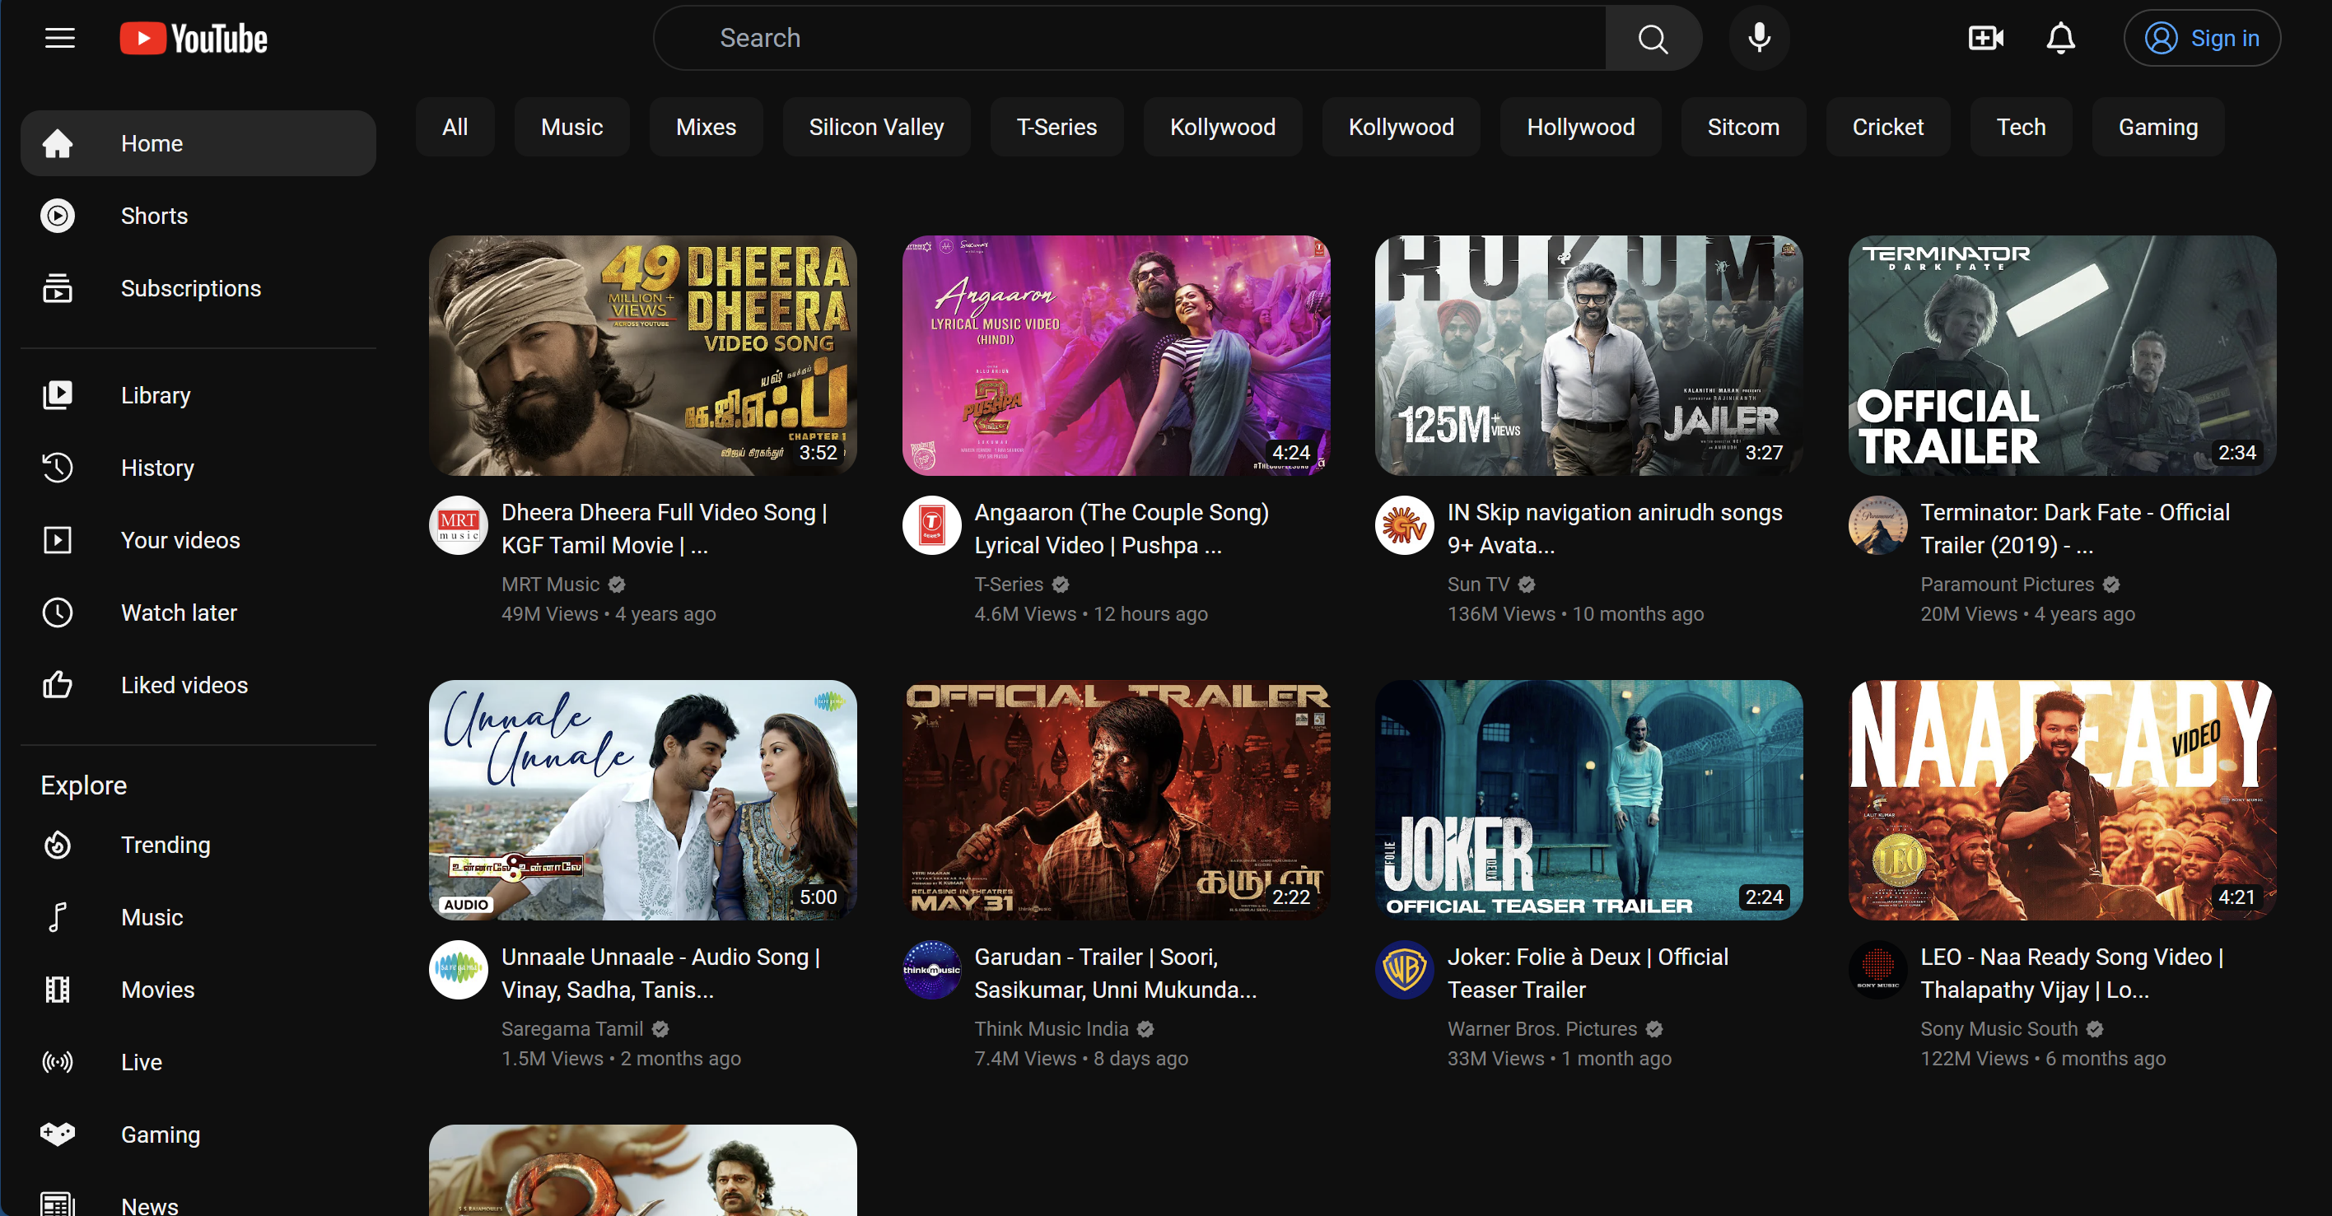Select the Hollywood filter chip

pyautogui.click(x=1581, y=127)
